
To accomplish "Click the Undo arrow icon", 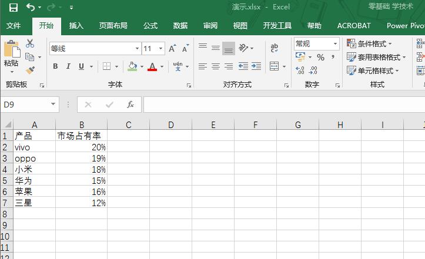I will pyautogui.click(x=31, y=7).
